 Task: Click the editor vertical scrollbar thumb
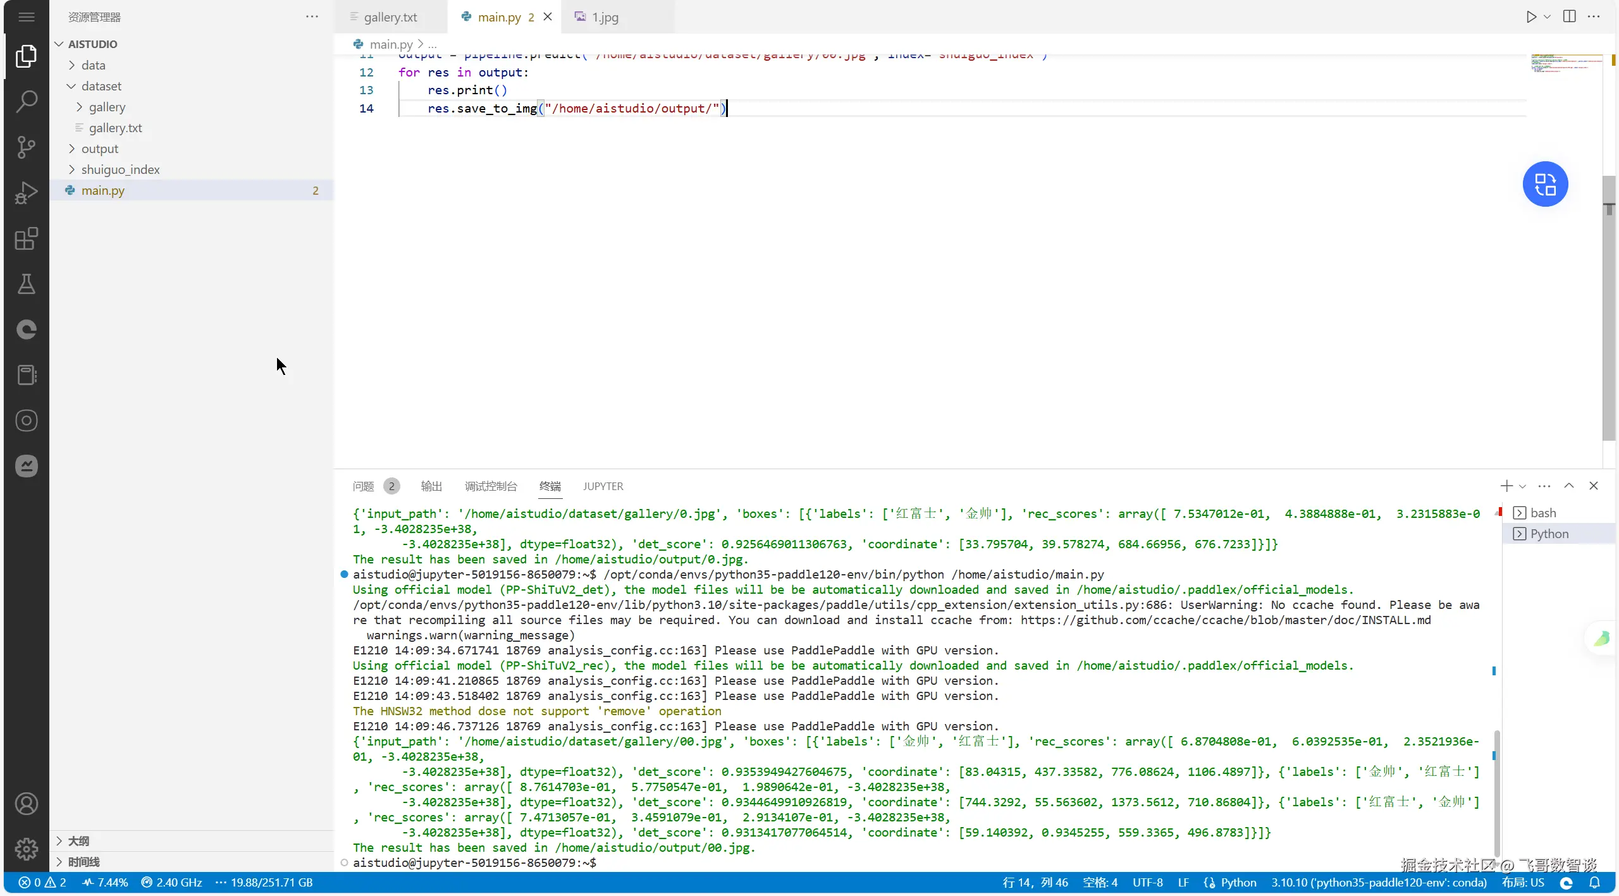coord(1609,307)
